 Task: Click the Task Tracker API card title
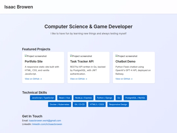coord(82,61)
